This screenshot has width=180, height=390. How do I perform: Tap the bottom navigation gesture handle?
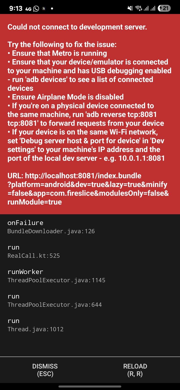coord(90,386)
